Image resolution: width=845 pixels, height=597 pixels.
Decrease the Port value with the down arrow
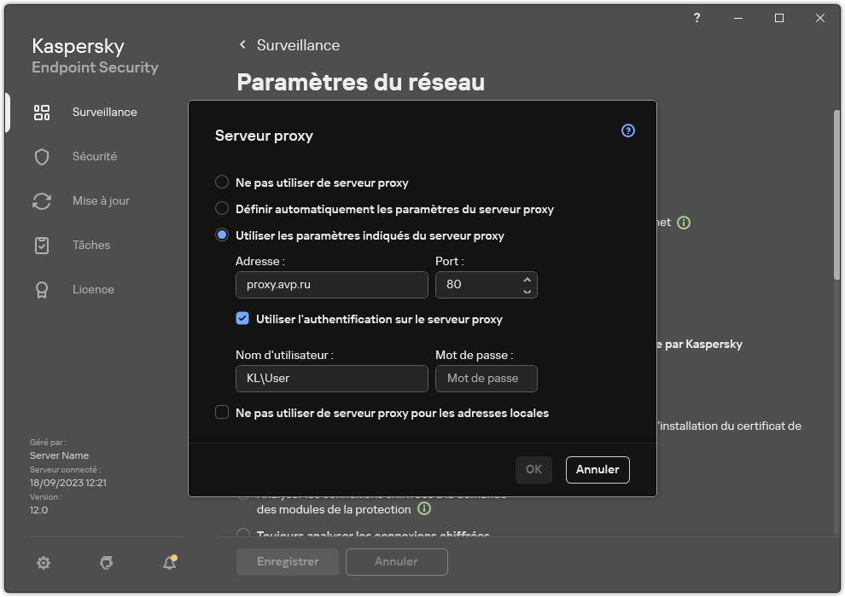[x=528, y=290]
